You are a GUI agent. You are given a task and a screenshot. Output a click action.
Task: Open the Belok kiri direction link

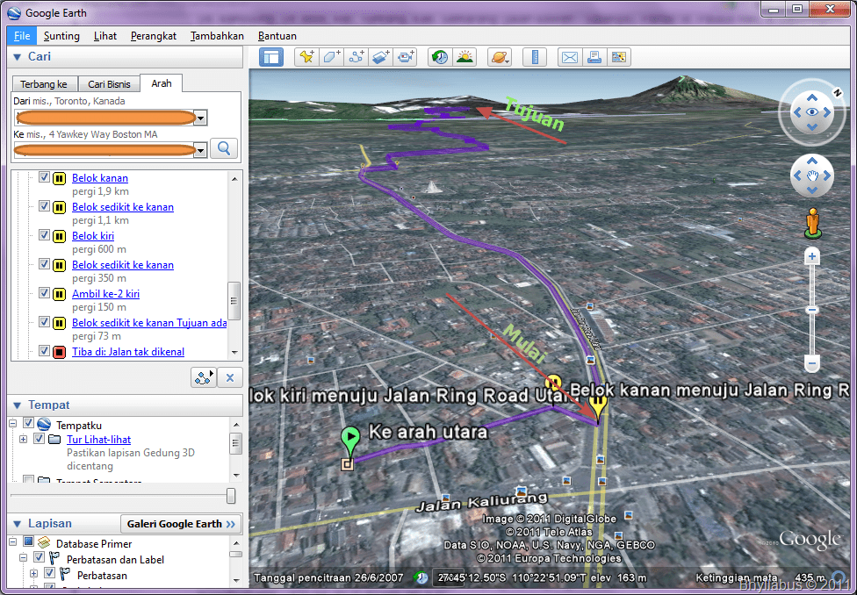click(93, 236)
